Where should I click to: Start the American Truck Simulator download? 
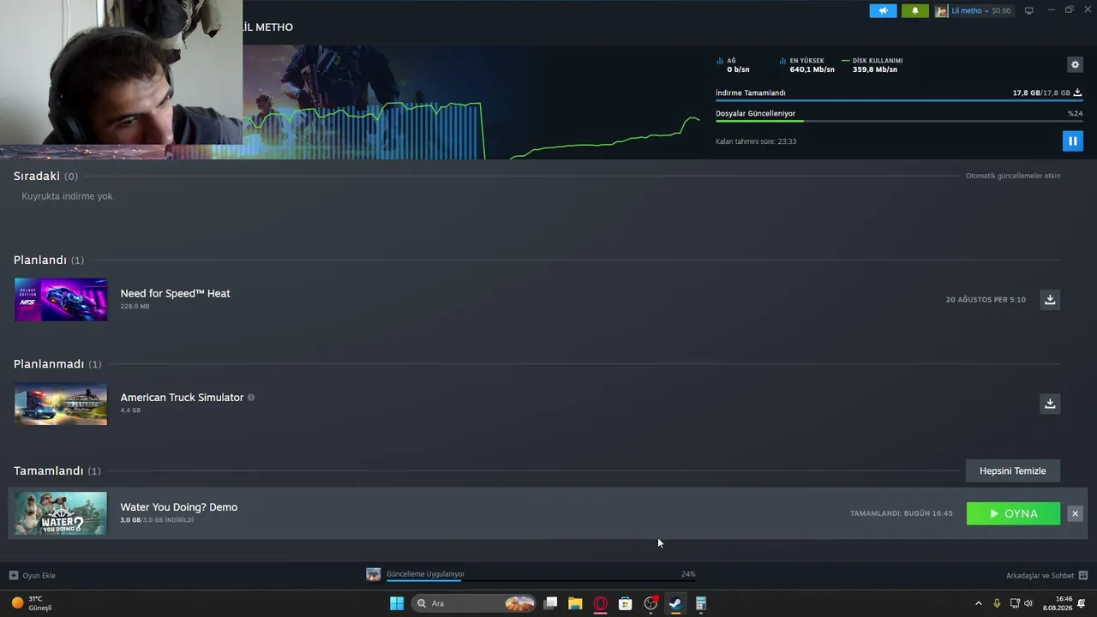[1050, 404]
